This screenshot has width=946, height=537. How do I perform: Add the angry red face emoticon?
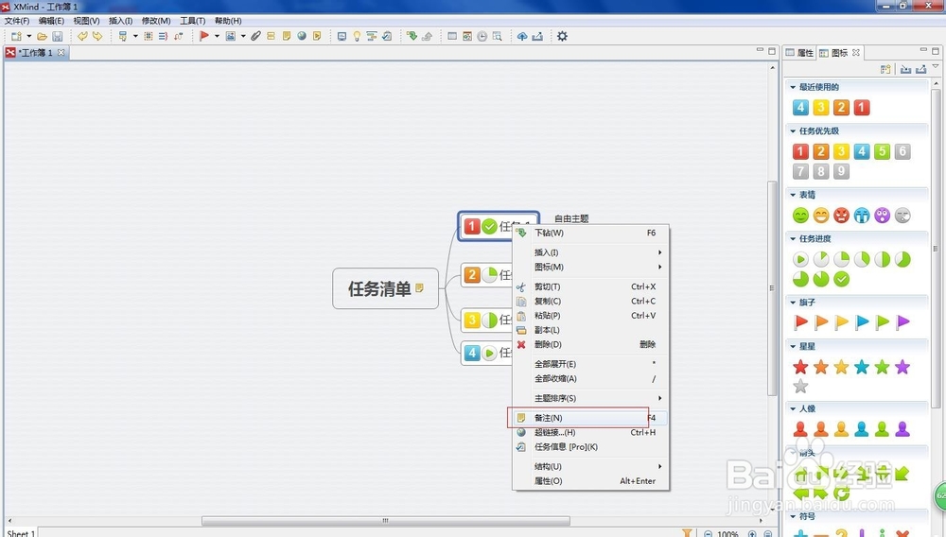coord(841,216)
